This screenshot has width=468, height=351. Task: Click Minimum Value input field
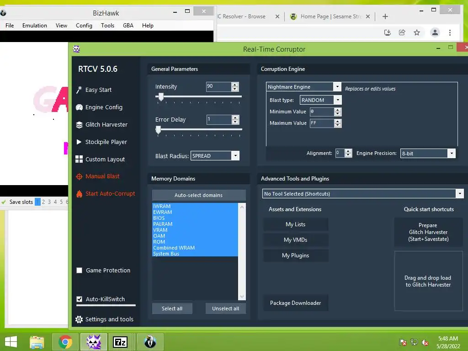pos(322,112)
